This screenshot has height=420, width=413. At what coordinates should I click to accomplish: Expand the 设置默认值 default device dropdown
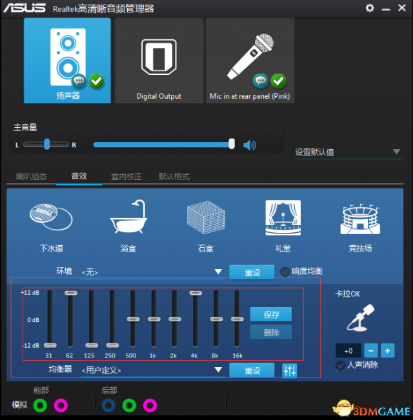click(x=396, y=152)
